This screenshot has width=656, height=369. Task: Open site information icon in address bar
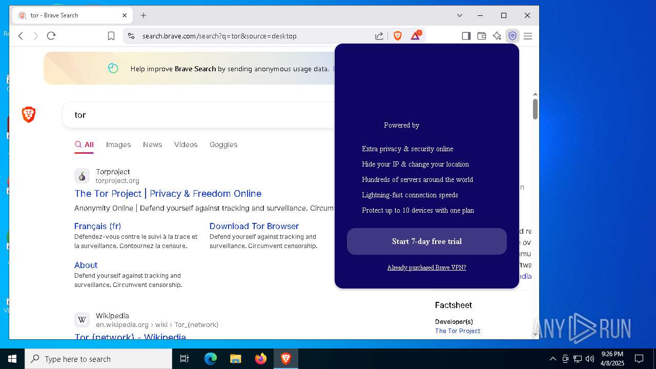(131, 36)
